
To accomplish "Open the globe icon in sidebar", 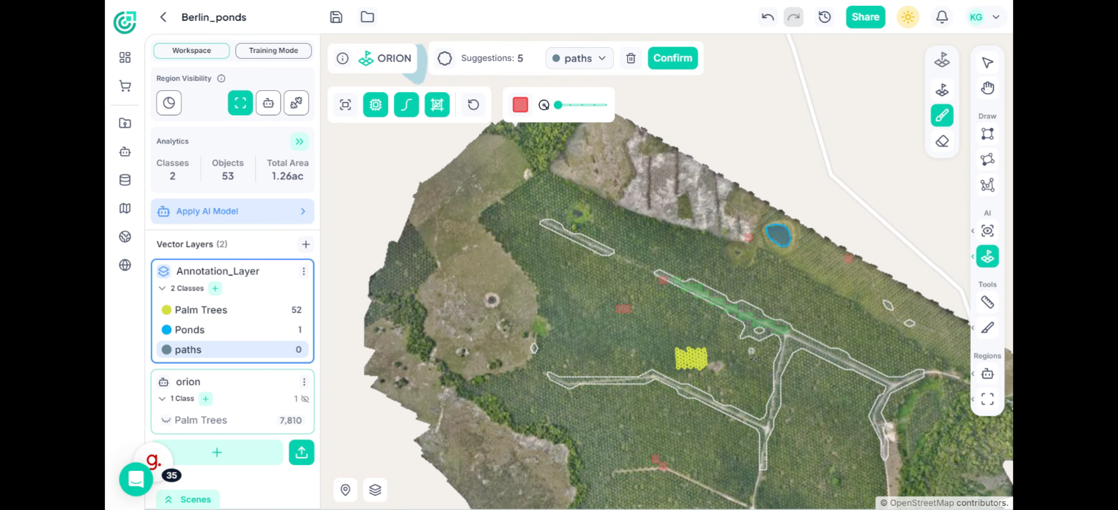I will (x=125, y=265).
